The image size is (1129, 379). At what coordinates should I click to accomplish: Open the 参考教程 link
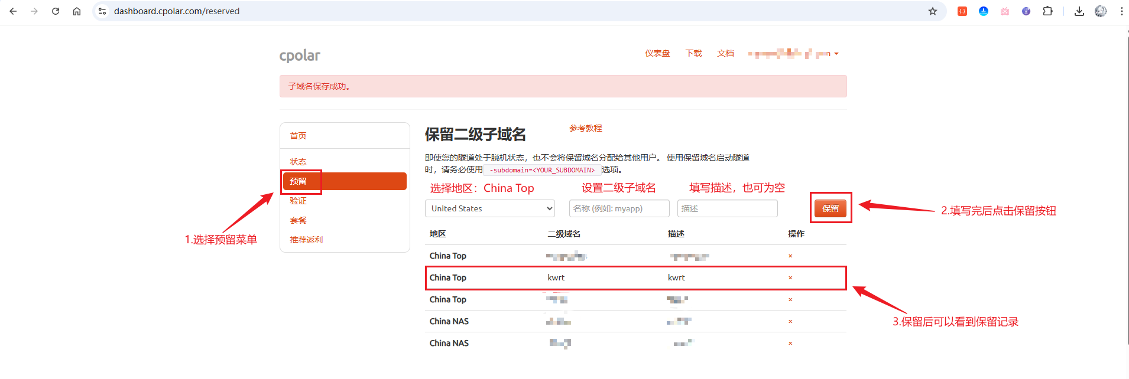click(x=585, y=128)
